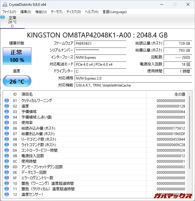Click status orb for ID 05 使用率
195x201 pixels.
pos(7,123)
